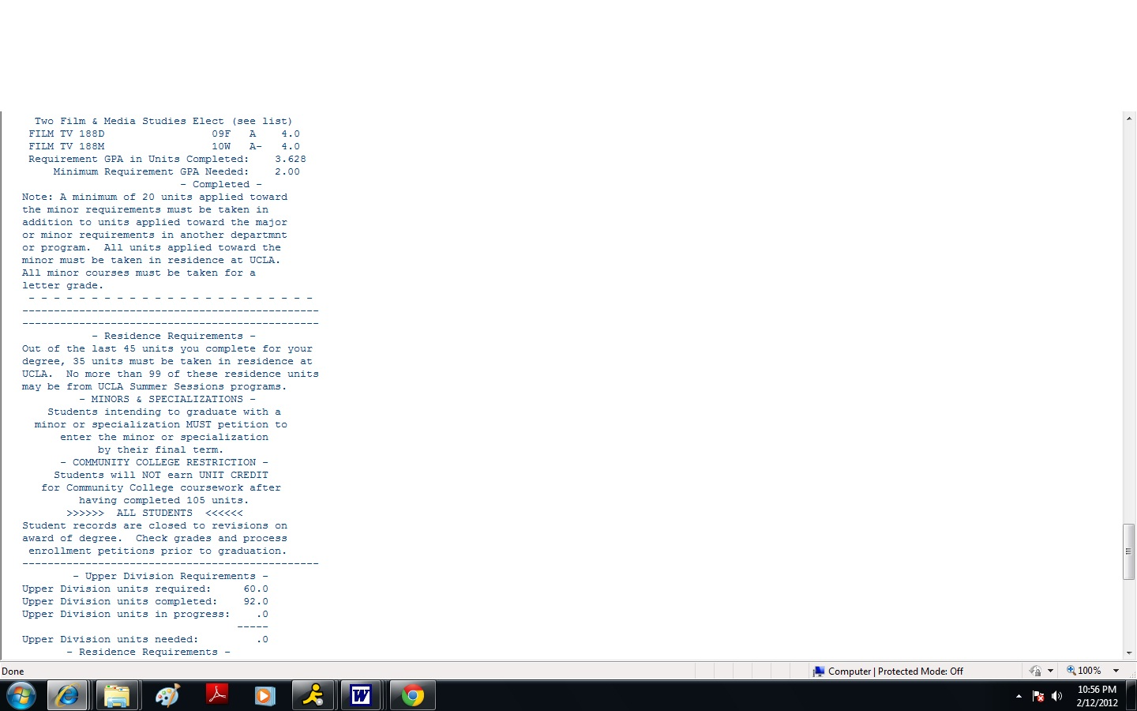Image resolution: width=1137 pixels, height=711 pixels.
Task: Click Computer Protected Mode Off security zone
Action: point(888,671)
